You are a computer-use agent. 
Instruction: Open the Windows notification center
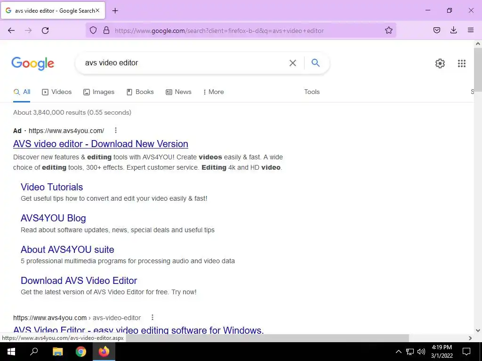pyautogui.click(x=466, y=352)
